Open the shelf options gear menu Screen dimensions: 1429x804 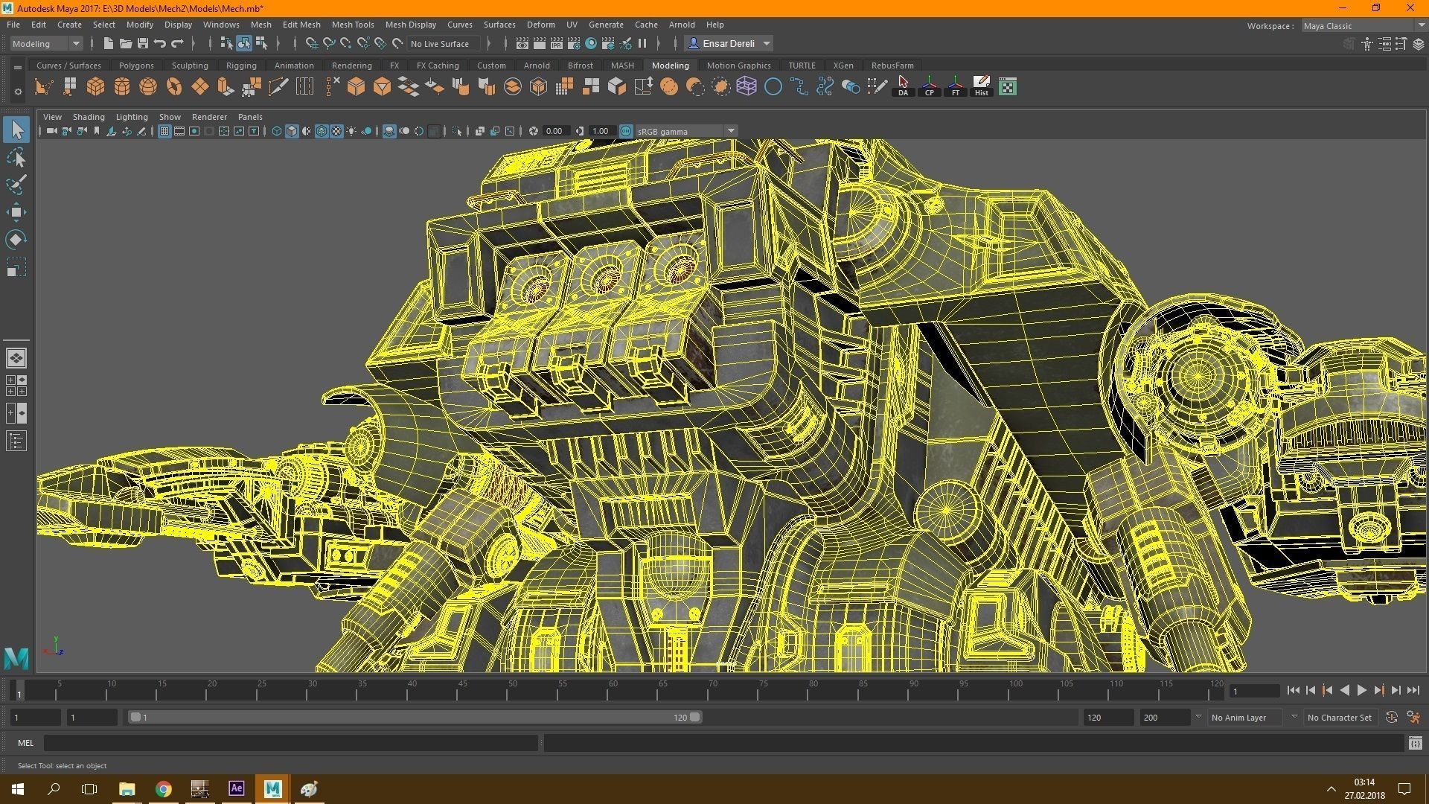[18, 92]
